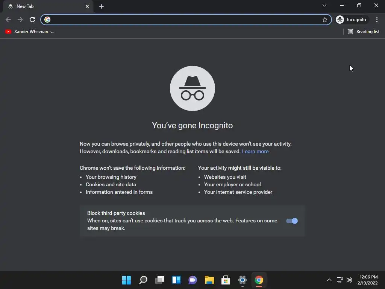Open the Windows Start menu
This screenshot has height=289, width=385.
[126, 280]
